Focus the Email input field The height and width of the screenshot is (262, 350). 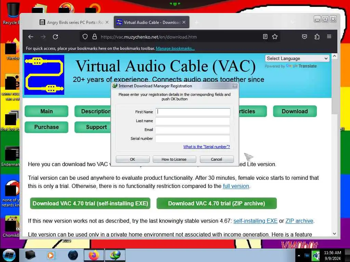tap(193, 130)
